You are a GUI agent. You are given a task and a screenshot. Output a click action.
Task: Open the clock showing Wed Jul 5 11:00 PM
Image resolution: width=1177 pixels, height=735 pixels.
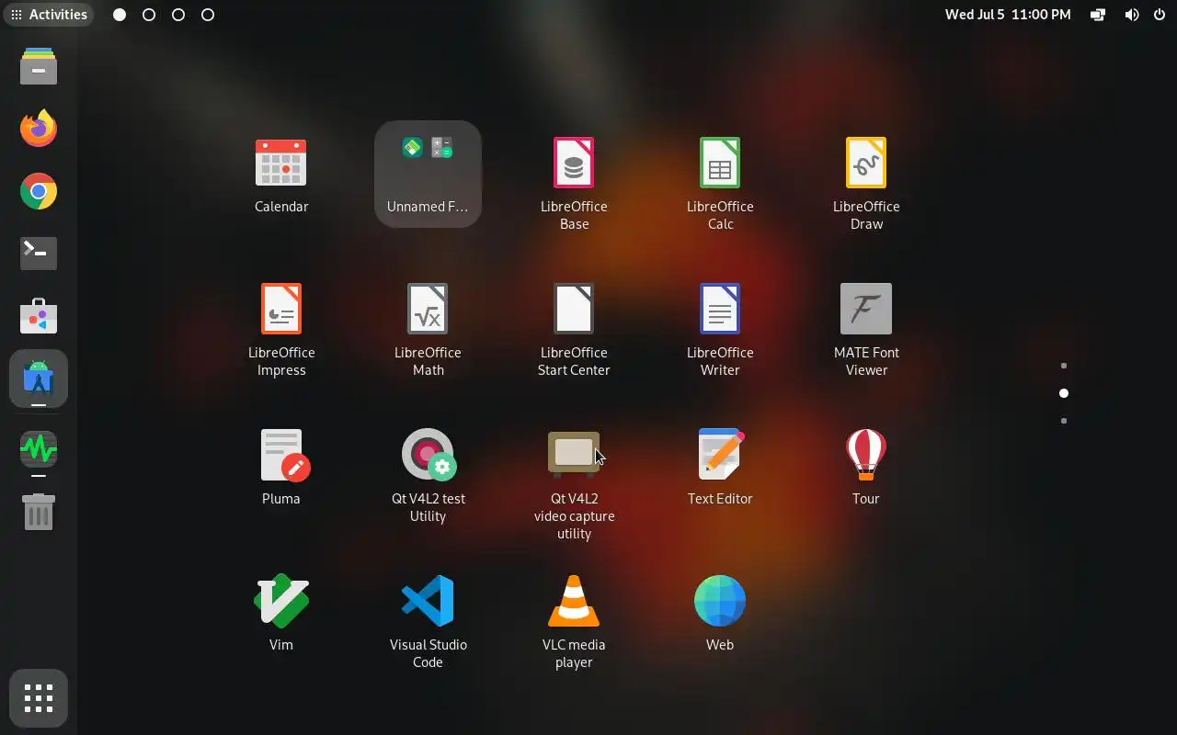pyautogui.click(x=1008, y=15)
